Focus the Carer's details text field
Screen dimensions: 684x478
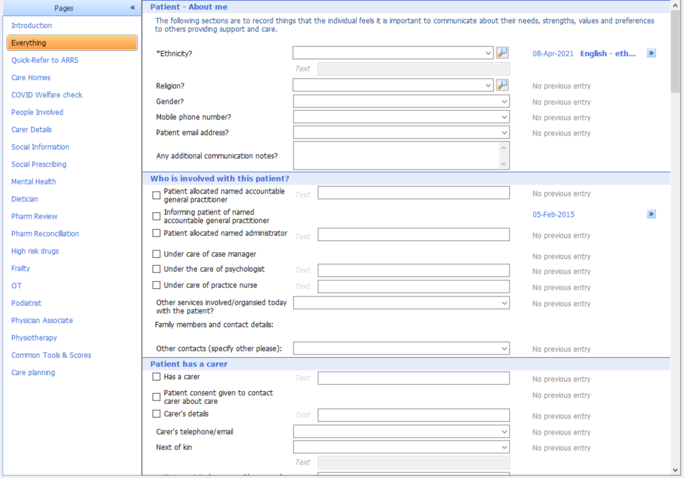[413, 415]
